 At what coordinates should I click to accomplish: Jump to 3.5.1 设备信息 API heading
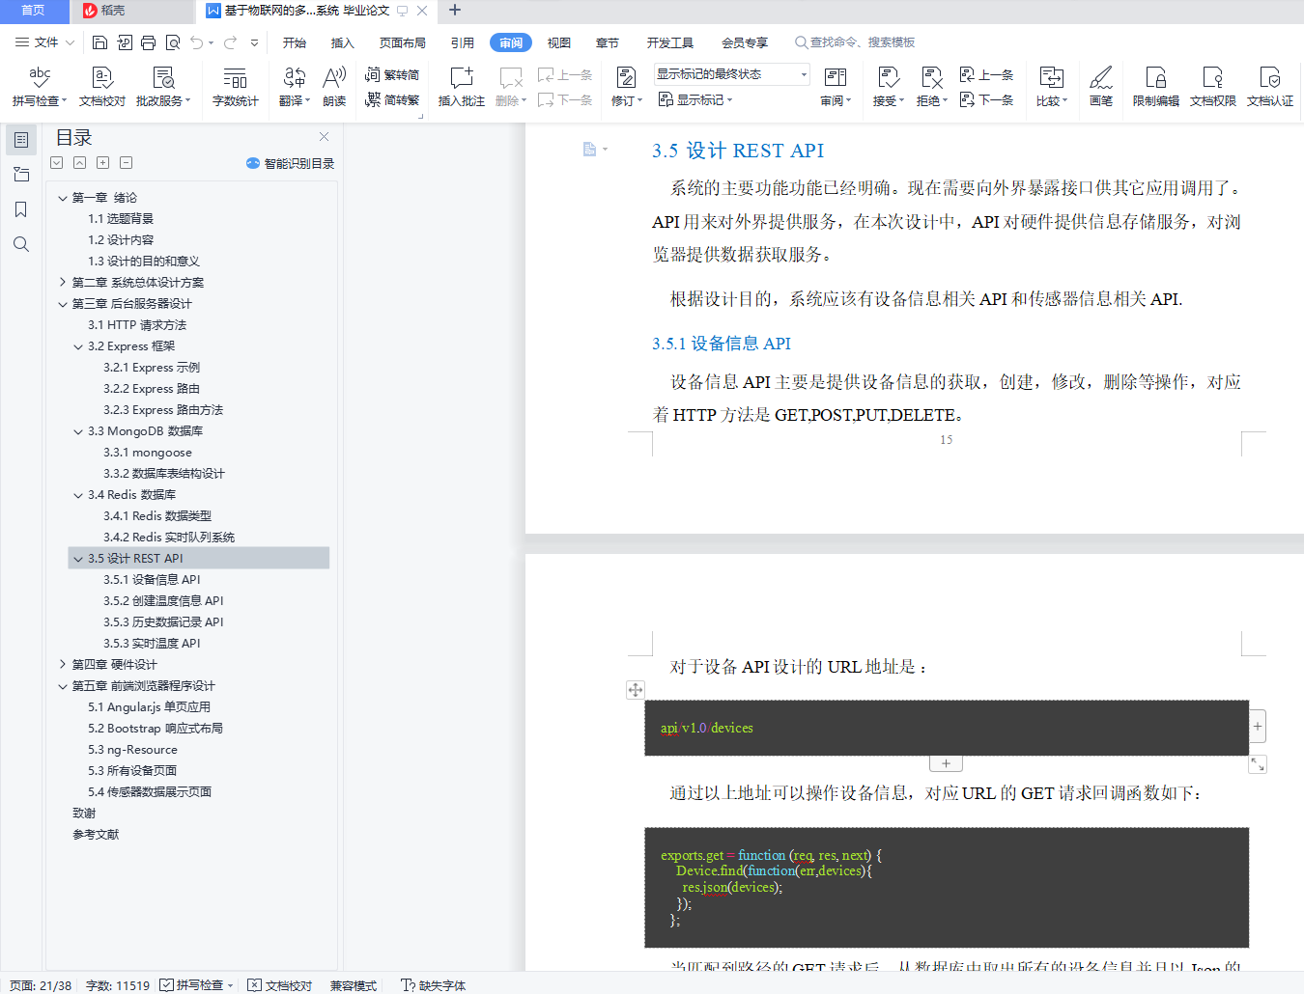[x=152, y=580]
